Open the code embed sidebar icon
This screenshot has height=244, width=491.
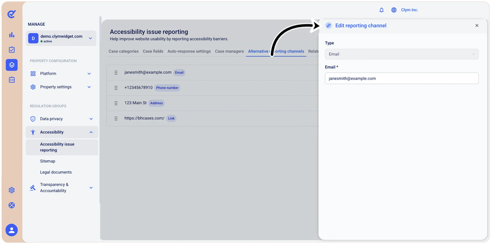[x=12, y=80]
